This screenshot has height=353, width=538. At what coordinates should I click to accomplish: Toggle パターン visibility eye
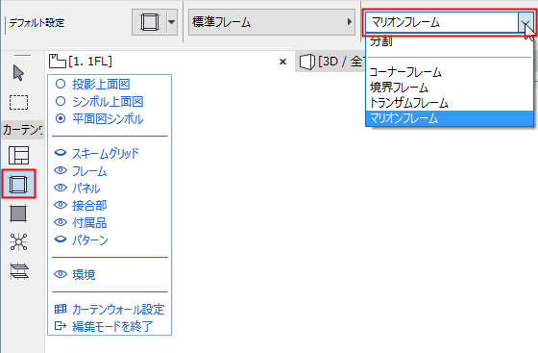(x=61, y=240)
